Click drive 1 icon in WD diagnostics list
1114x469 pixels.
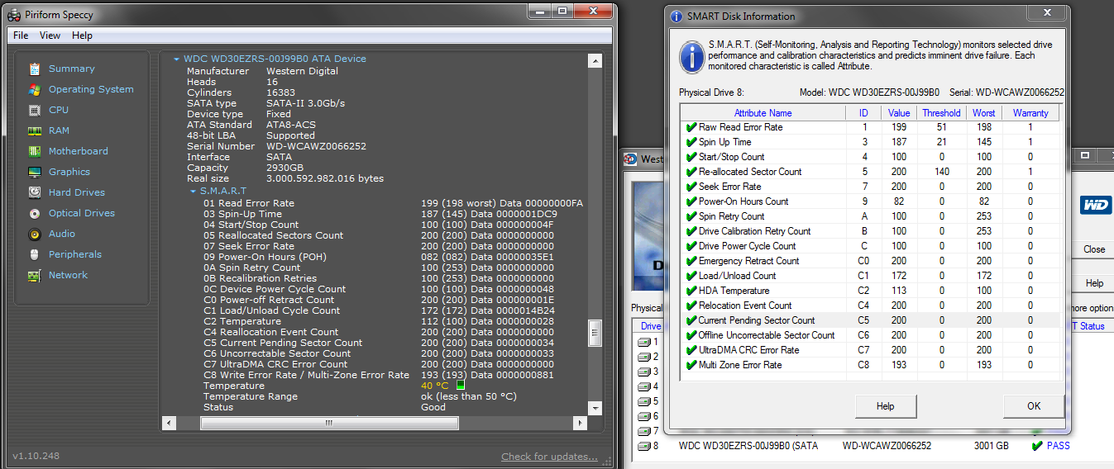click(644, 342)
